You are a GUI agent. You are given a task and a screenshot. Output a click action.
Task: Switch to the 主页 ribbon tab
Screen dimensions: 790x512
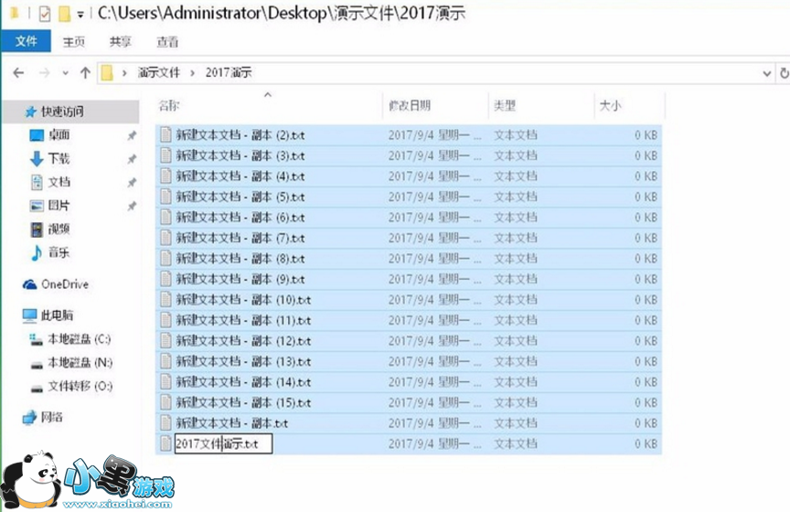(73, 42)
